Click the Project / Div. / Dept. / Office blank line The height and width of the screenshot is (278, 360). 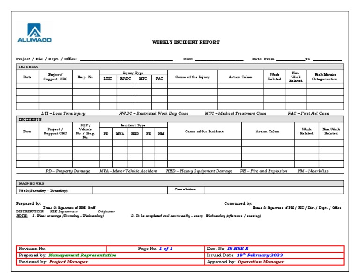(x=126, y=60)
